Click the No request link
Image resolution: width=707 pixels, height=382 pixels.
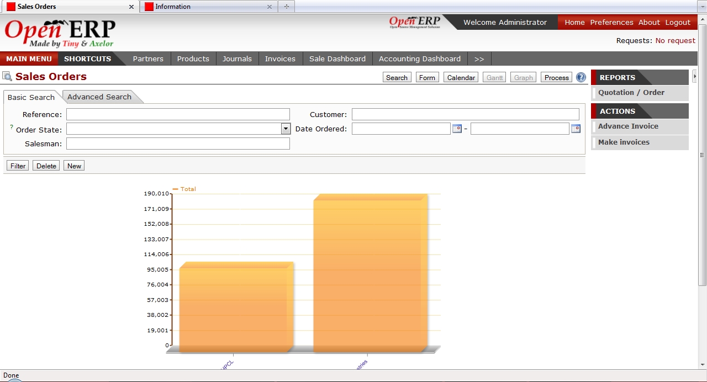(x=675, y=40)
